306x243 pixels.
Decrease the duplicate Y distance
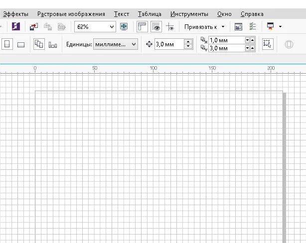point(248,48)
